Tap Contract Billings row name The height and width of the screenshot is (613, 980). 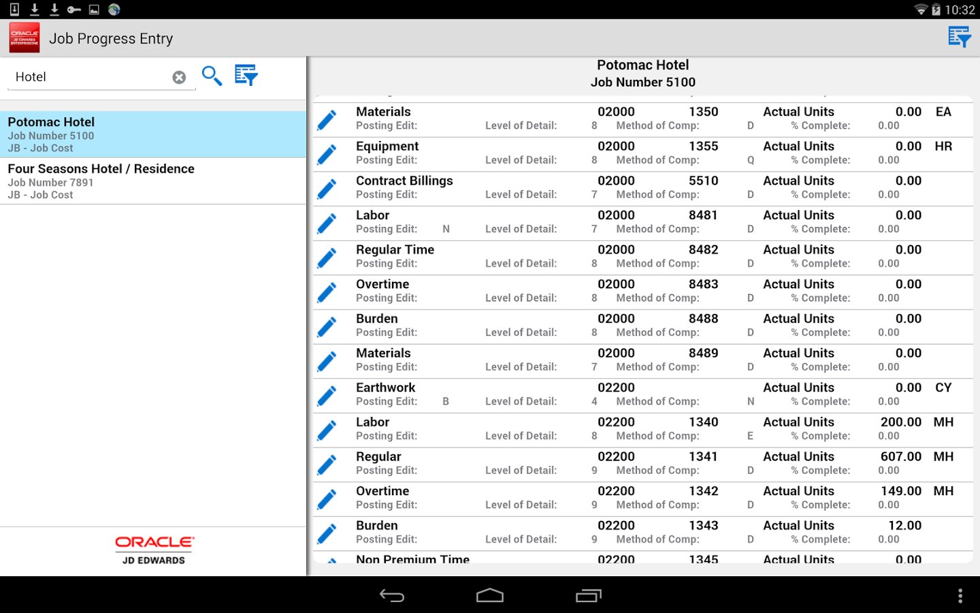pos(404,180)
